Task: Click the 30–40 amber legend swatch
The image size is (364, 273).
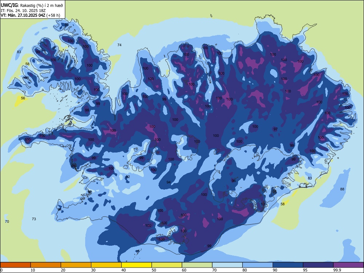Action: (106, 265)
